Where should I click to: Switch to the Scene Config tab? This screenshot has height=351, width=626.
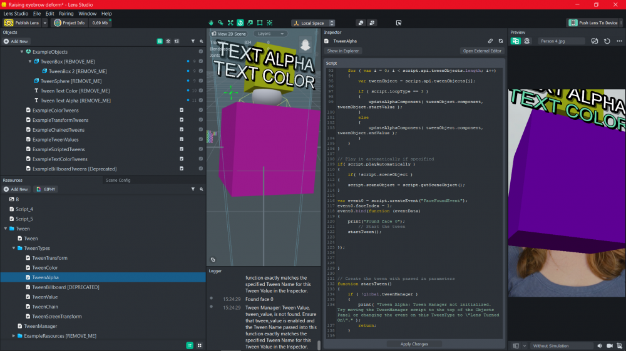click(118, 180)
